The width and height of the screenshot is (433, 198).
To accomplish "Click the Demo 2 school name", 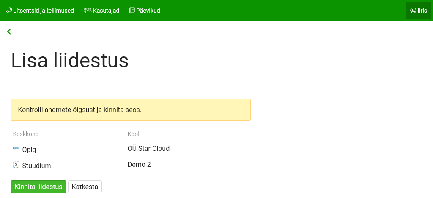I will click(139, 164).
